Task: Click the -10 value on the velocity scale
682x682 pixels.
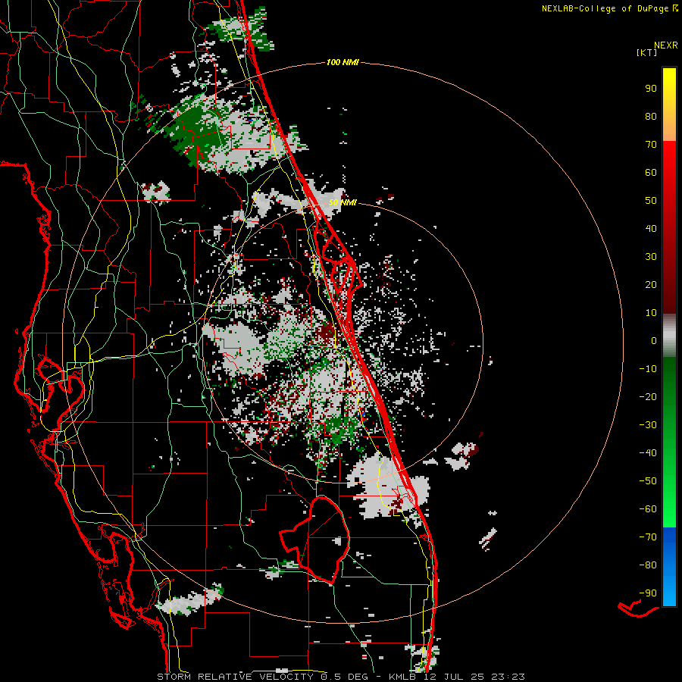Action: 648,369
